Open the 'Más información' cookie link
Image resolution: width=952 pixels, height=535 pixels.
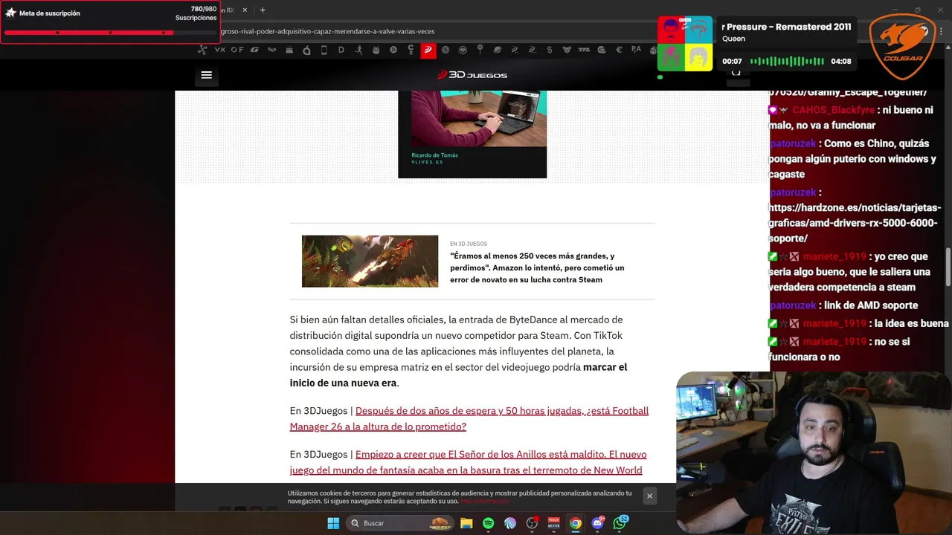click(x=484, y=502)
